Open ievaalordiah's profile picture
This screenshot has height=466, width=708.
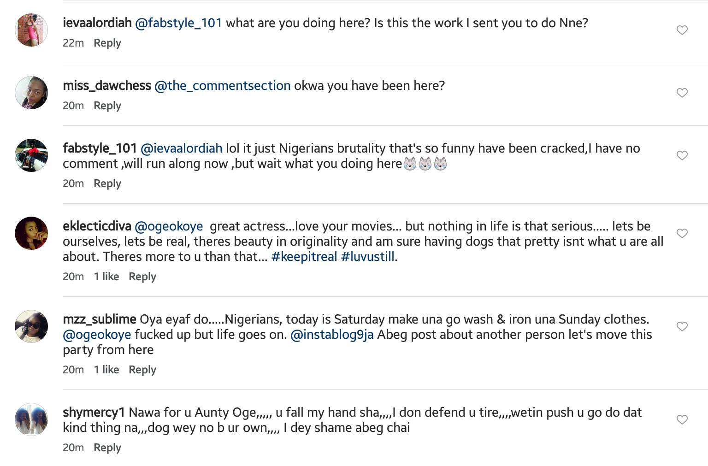[x=31, y=30]
